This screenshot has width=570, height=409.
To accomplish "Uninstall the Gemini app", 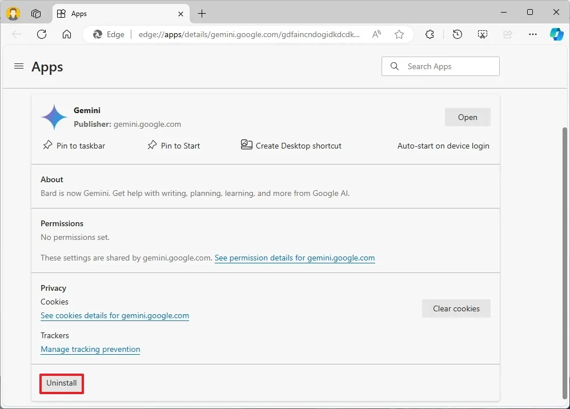I will tap(61, 383).
